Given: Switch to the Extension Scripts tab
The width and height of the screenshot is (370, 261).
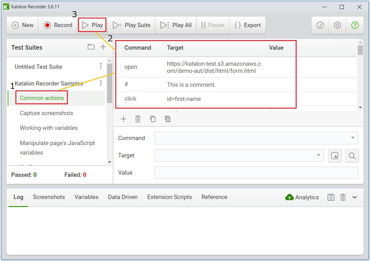Looking at the screenshot, I should tap(170, 197).
